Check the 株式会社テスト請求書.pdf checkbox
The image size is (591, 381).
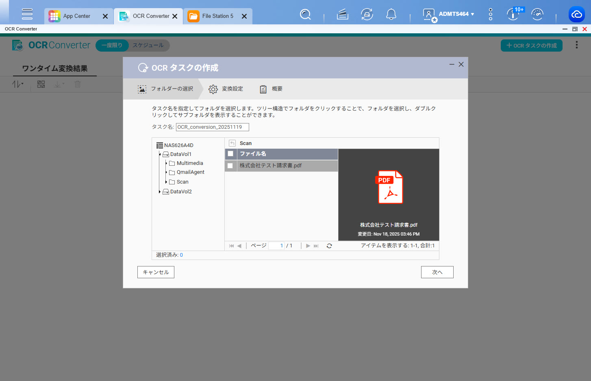[x=230, y=166]
